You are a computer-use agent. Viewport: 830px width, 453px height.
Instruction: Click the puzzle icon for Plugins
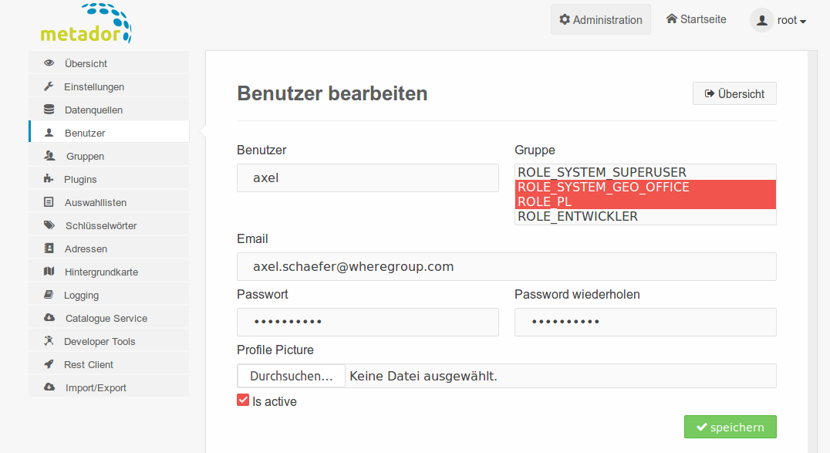(49, 178)
